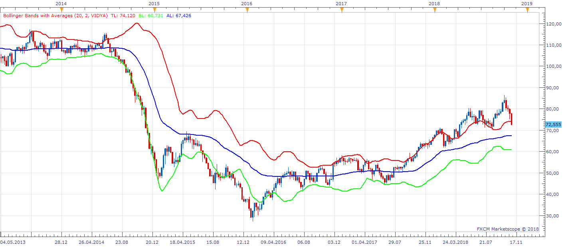Click the current price tag 72,555
The image size is (568, 247).
click(553, 124)
